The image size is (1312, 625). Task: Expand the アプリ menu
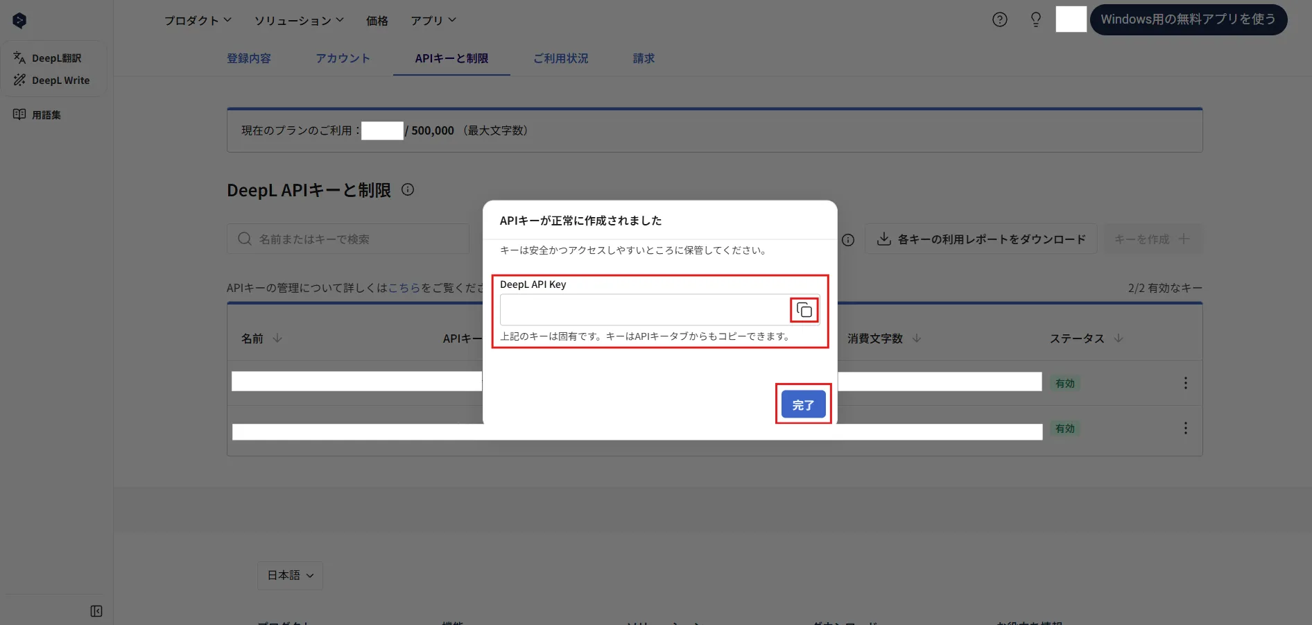(x=433, y=20)
